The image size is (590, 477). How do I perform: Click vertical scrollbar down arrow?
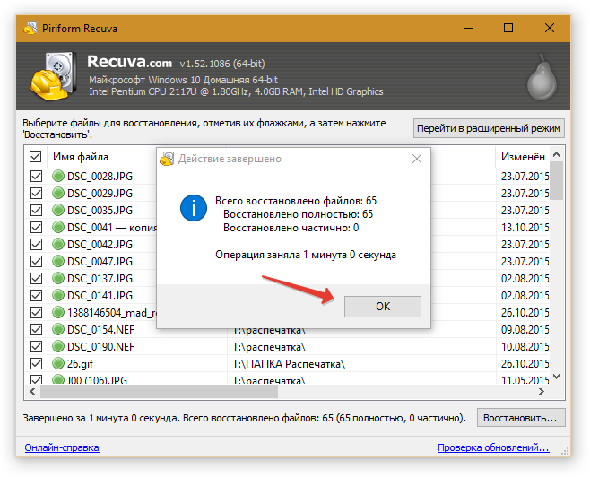557,377
